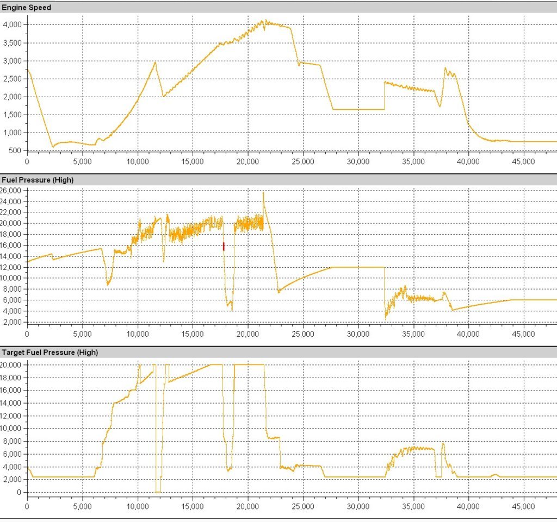Screen dimensions: 557x522
Task: Click the 0 y-axis label on Target Fuel Pressure
Action: click(19, 492)
